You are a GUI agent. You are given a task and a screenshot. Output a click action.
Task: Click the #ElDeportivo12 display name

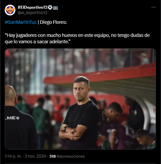tap(33, 7)
